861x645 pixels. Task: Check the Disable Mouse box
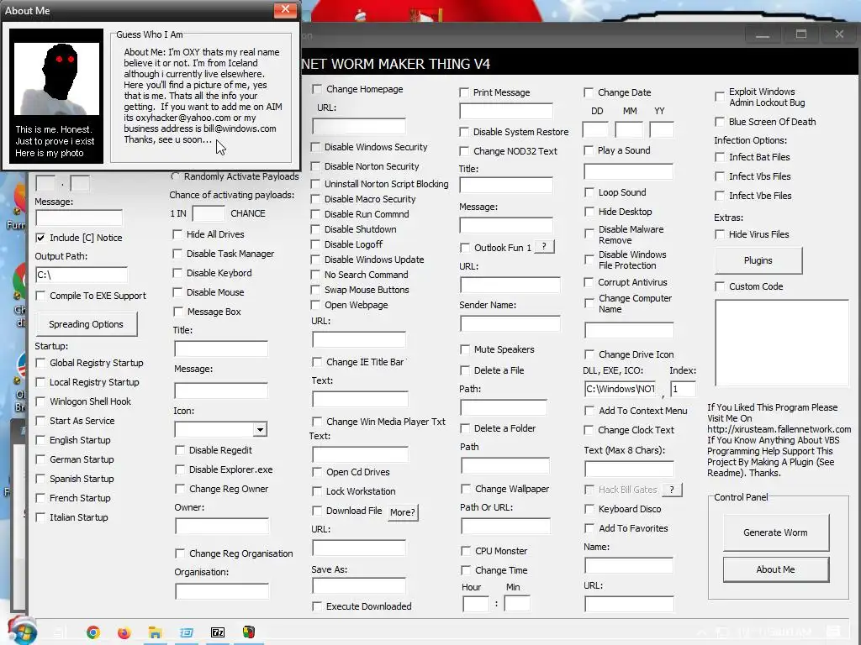tap(177, 292)
